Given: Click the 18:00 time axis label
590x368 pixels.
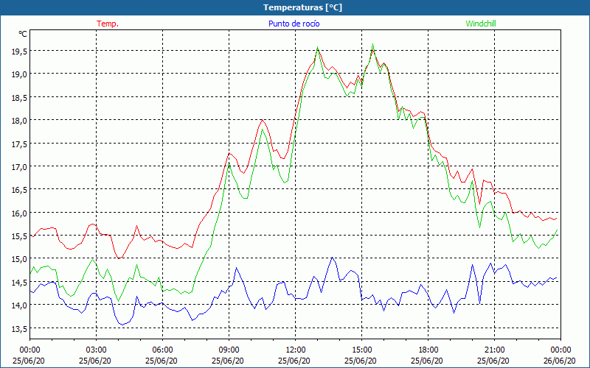Looking at the screenshot, I should (x=428, y=350).
